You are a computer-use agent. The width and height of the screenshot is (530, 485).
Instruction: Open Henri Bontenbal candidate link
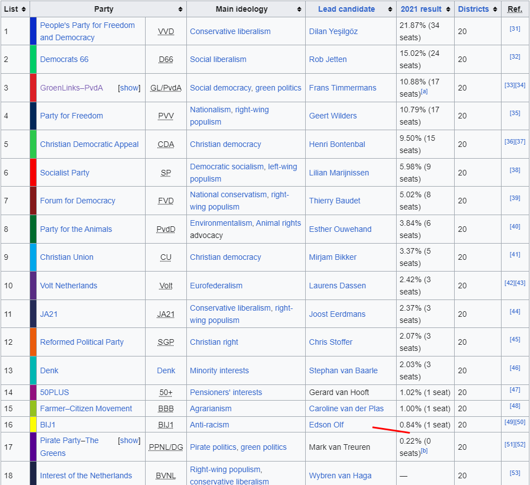337,145
